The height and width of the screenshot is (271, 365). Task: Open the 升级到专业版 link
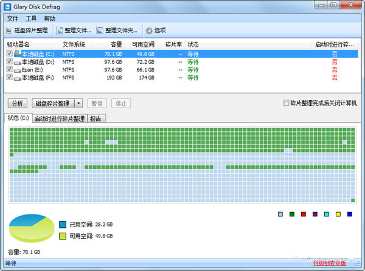[329, 263]
